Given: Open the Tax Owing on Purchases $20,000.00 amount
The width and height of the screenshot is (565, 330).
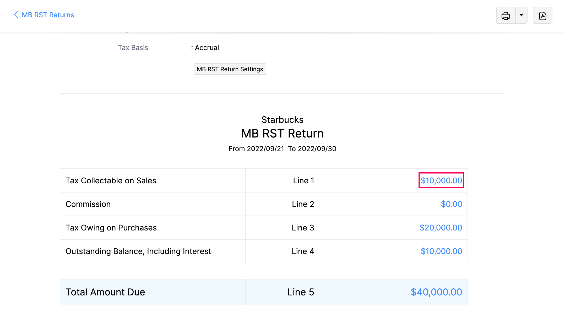Looking at the screenshot, I should pos(441,228).
